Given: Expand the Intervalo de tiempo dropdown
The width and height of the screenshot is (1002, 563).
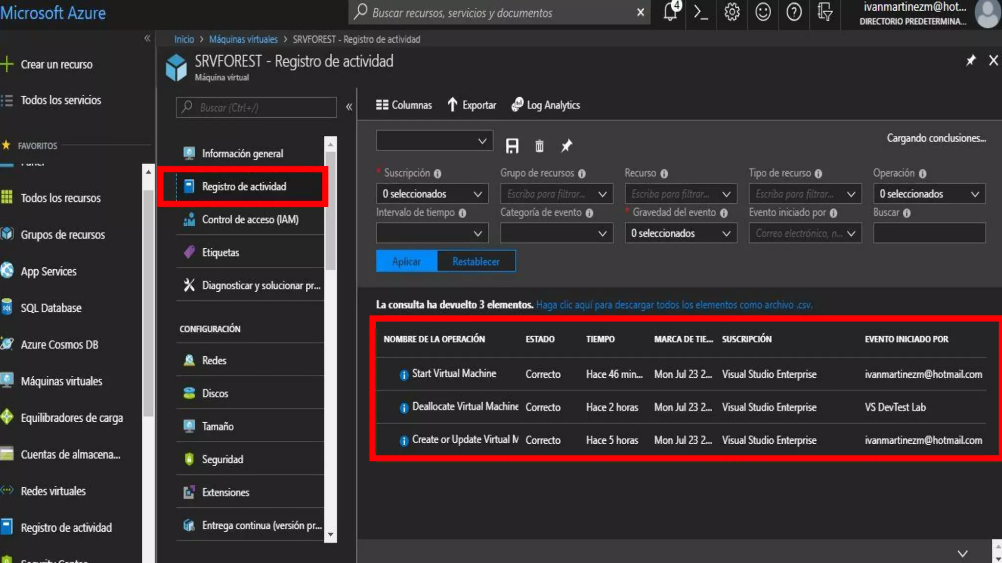Looking at the screenshot, I should 432,234.
